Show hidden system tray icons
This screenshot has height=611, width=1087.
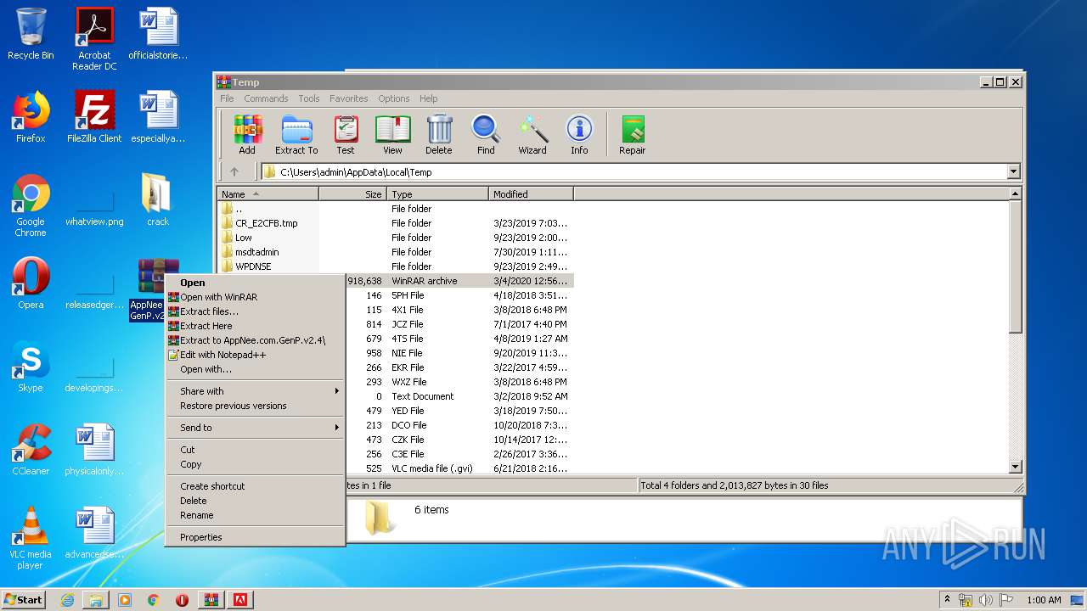[x=947, y=599]
